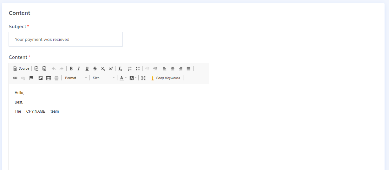The image size is (389, 170).
Task: Apply italic formatting
Action: coord(79,69)
